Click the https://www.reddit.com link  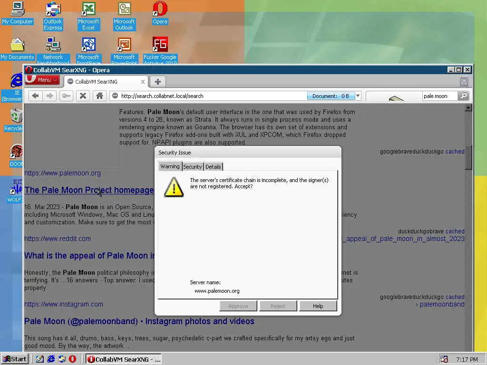point(58,239)
